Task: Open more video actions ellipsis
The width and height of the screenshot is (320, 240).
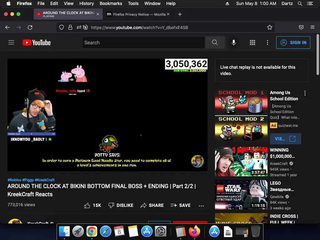Action: [201, 206]
